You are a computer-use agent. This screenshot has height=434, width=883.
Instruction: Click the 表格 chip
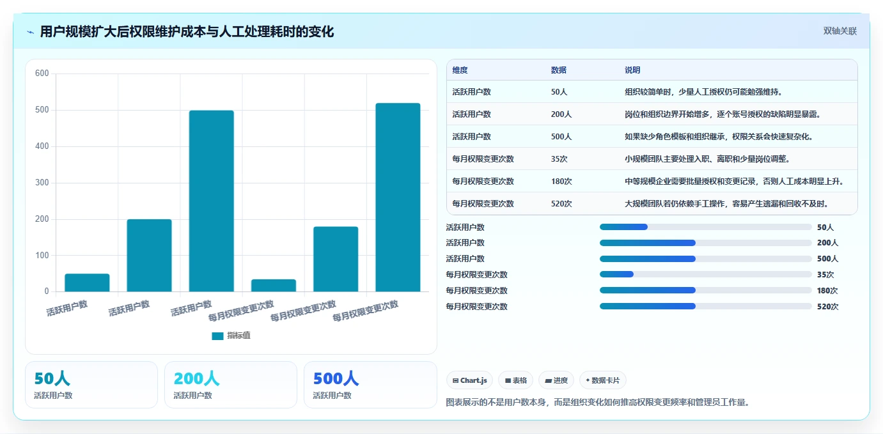pos(515,380)
